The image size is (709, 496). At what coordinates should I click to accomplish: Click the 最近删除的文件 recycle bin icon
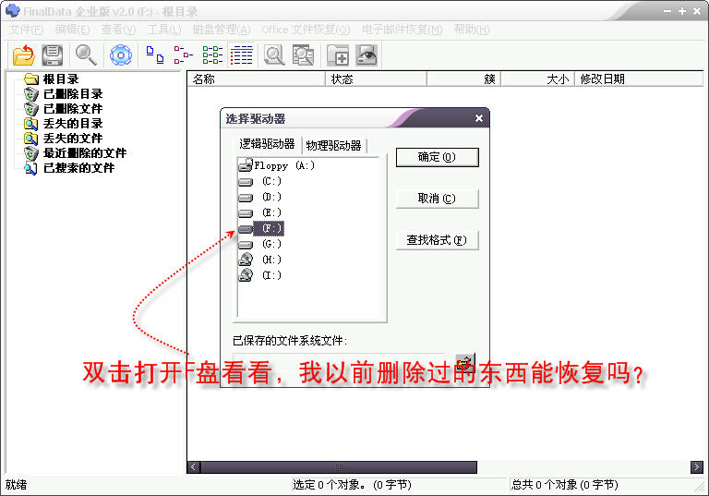point(31,153)
